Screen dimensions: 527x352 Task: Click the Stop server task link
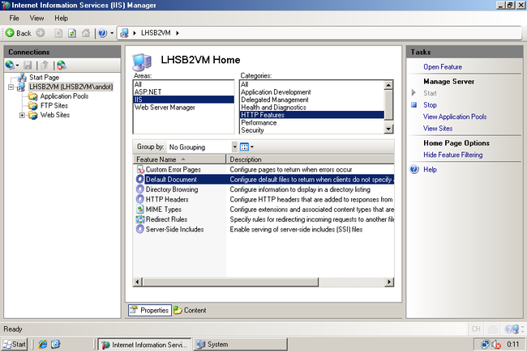coord(430,105)
